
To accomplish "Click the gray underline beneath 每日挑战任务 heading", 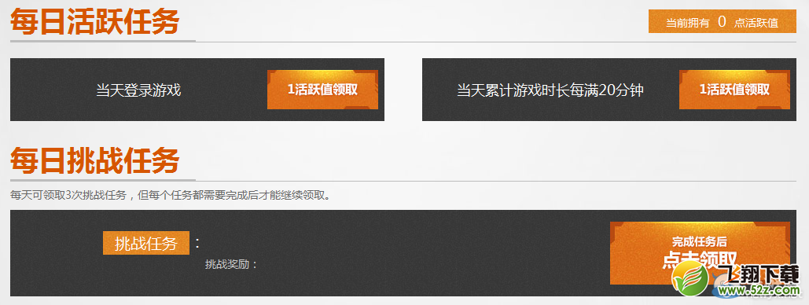I will coord(103,179).
